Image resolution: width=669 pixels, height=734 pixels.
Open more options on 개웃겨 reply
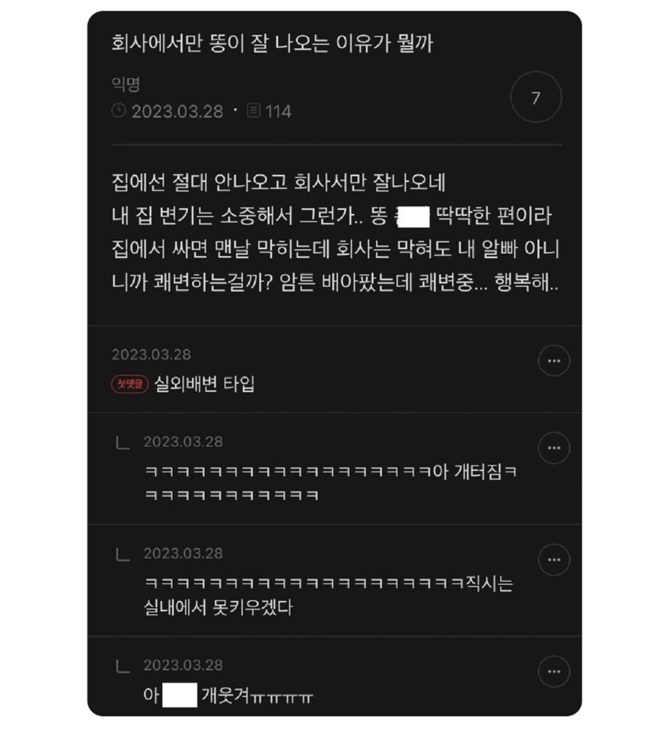point(554,671)
